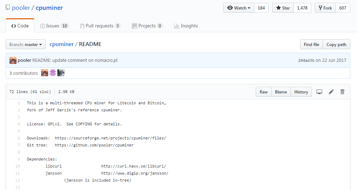Click the Copy path button
Image resolution: width=357 pixels, height=190 pixels.
pos(336,45)
